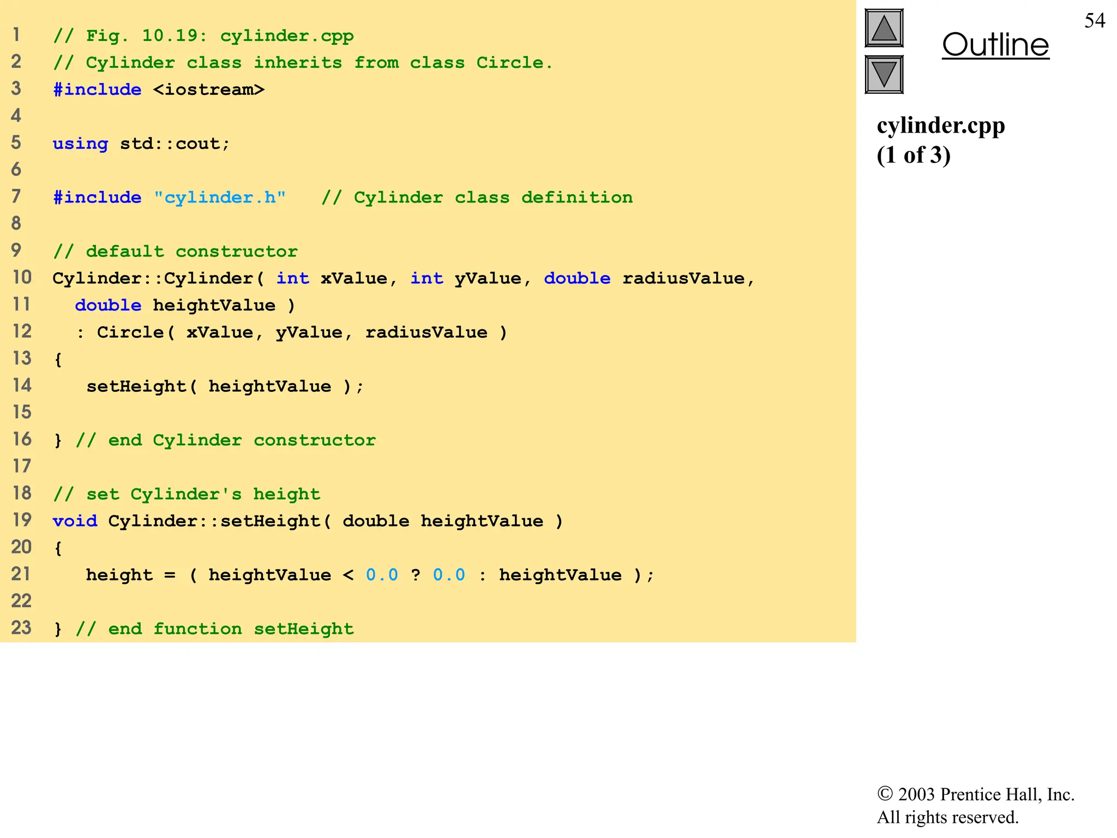Image resolution: width=1117 pixels, height=838 pixels.
Task: Click 'setHeight( heightValue );' call on line 14
Action: 225,386
